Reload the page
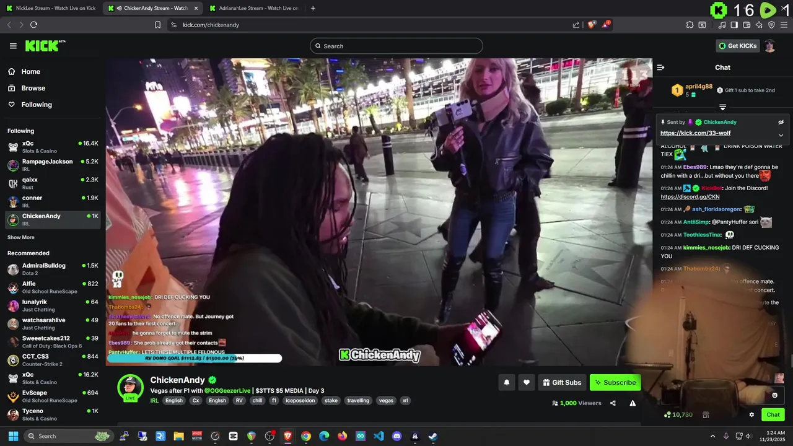The height and width of the screenshot is (446, 793). click(x=33, y=25)
